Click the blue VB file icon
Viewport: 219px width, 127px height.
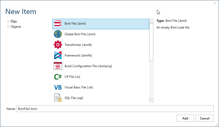(58, 87)
